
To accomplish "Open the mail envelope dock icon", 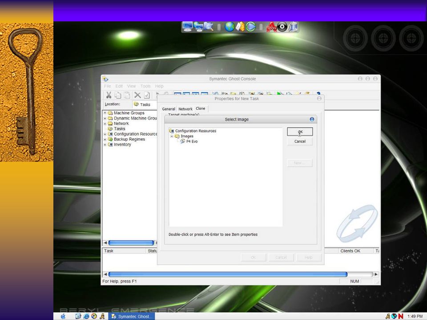I will pyautogui.click(x=240, y=27).
